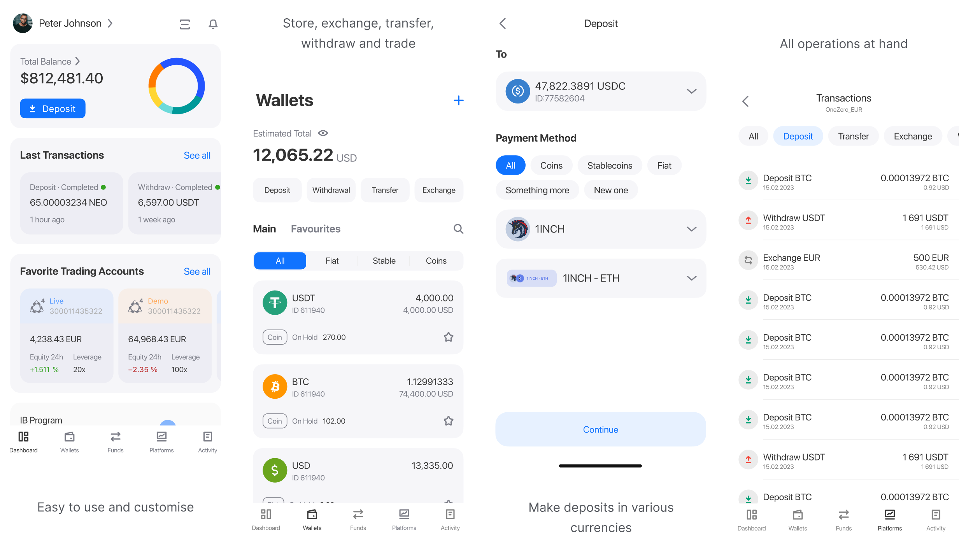
Task: Select Deposit tab in Wallets panel
Action: coord(277,190)
